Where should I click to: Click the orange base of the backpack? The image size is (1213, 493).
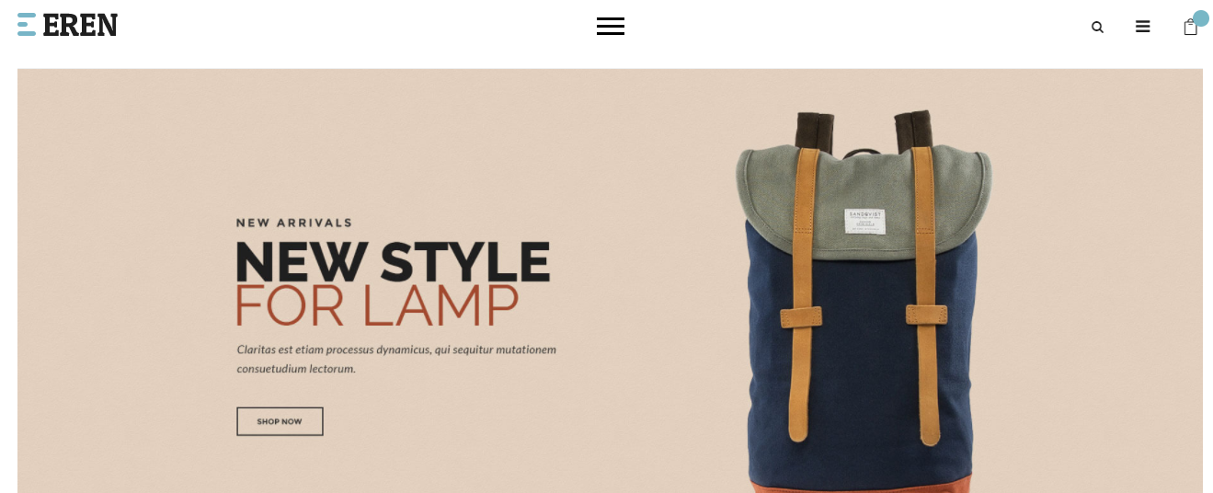coord(864,487)
